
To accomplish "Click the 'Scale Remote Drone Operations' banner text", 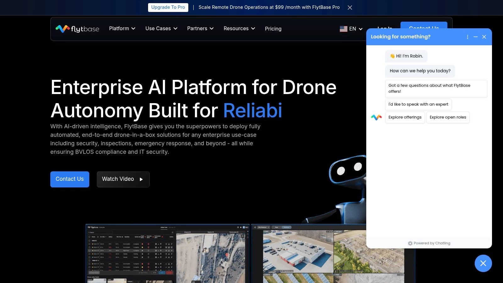I will point(269,7).
